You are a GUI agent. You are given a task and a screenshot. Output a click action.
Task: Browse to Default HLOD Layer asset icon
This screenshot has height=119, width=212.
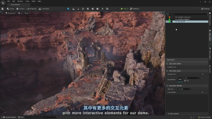point(188,81)
